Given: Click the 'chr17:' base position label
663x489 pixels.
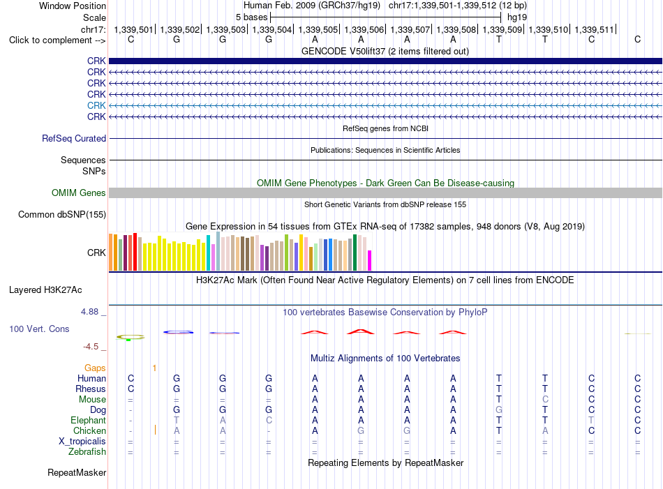Looking at the screenshot, I should click(x=93, y=29).
